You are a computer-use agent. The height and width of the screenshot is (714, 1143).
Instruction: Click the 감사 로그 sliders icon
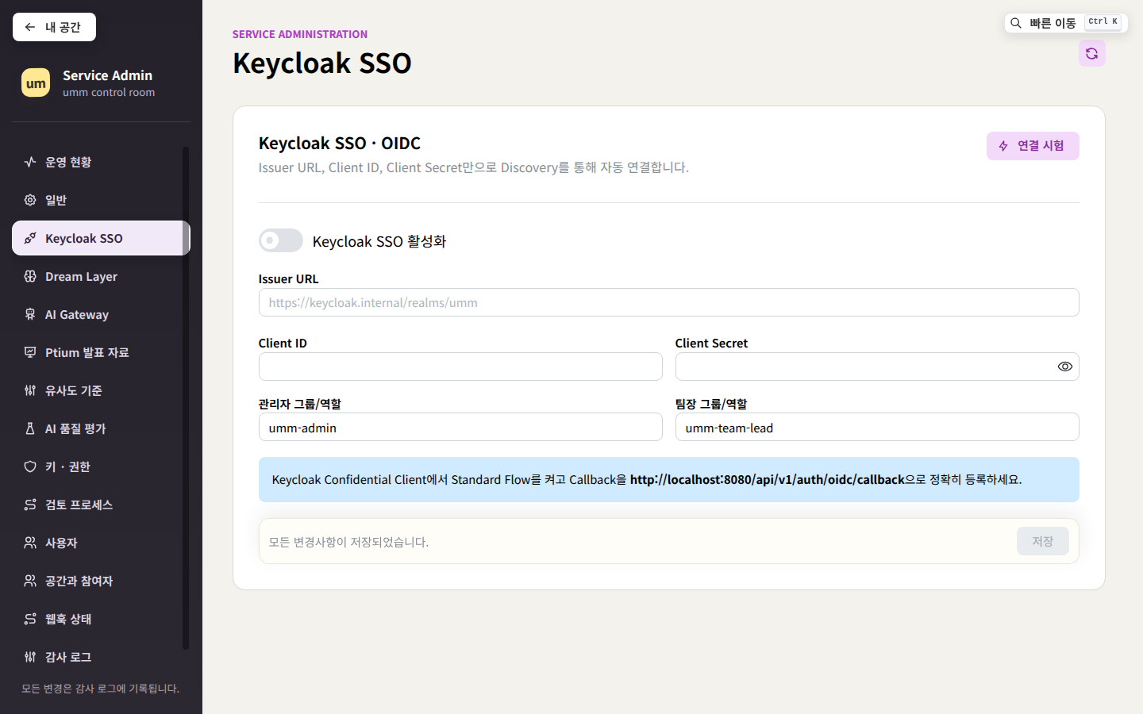pyautogui.click(x=30, y=657)
